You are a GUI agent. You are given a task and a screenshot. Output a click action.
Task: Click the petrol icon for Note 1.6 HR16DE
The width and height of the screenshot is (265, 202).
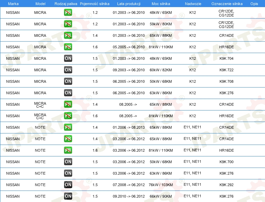click(x=68, y=150)
